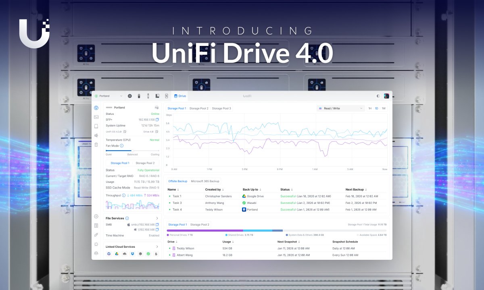Screen dimensions: 484x290
Task: Click the device icon right of Portland header
Action: coord(156,108)
